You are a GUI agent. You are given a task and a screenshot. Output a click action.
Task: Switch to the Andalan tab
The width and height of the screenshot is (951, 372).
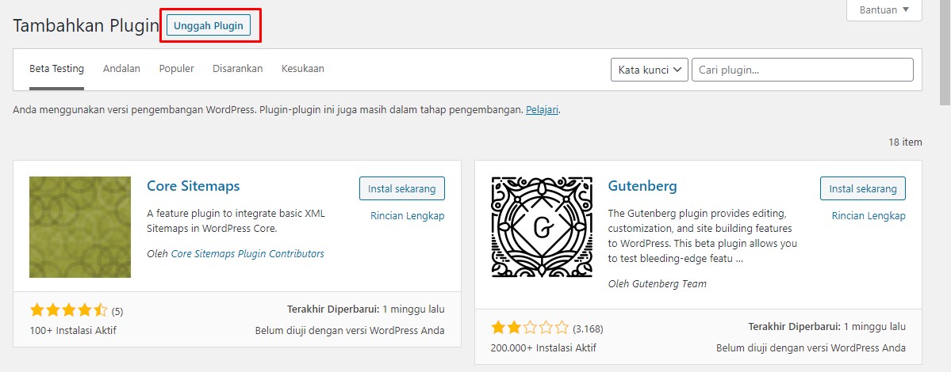click(x=121, y=69)
